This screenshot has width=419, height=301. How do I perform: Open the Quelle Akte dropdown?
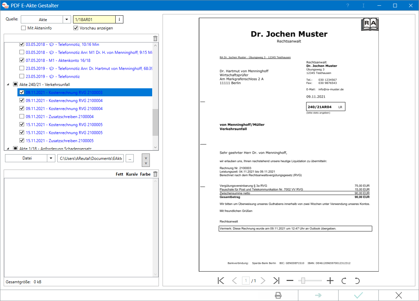[x=67, y=19]
